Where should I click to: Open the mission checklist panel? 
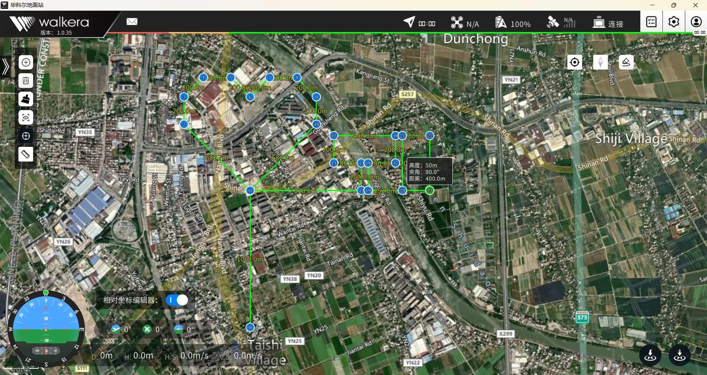coord(651,22)
